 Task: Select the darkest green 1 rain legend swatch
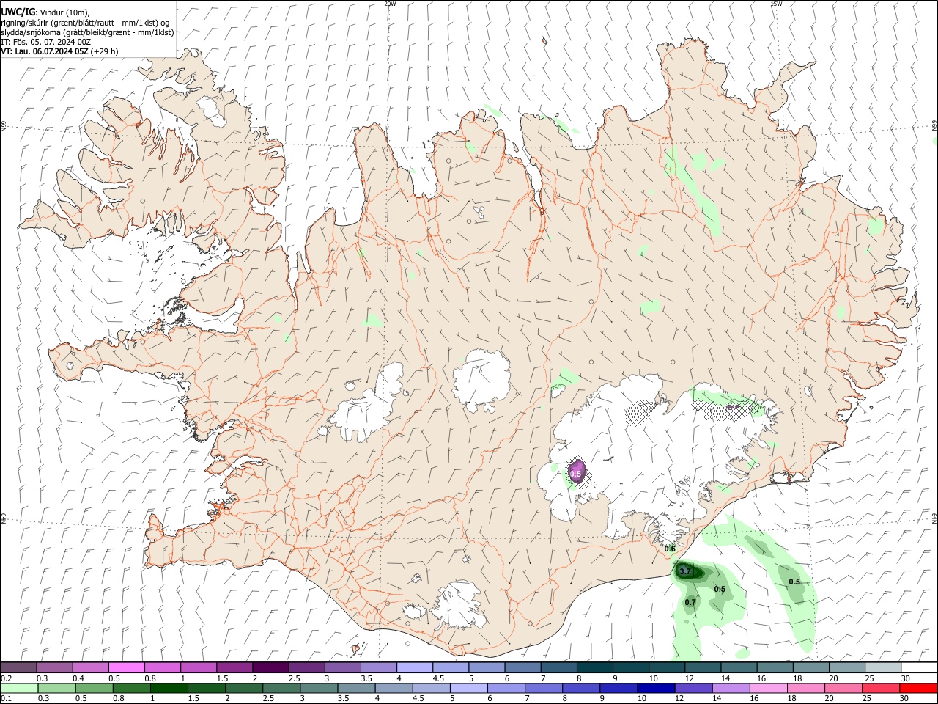pyautogui.click(x=168, y=688)
